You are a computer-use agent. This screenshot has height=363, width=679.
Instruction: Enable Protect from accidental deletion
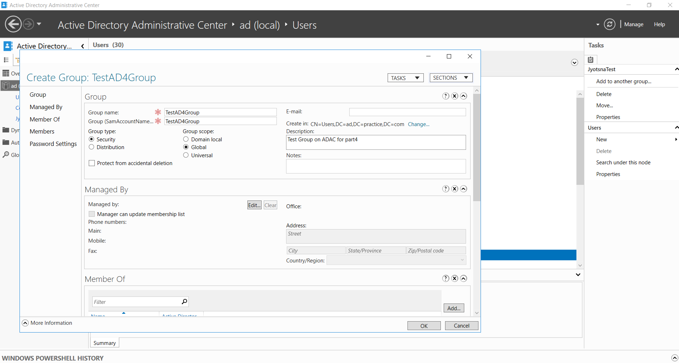pyautogui.click(x=92, y=163)
